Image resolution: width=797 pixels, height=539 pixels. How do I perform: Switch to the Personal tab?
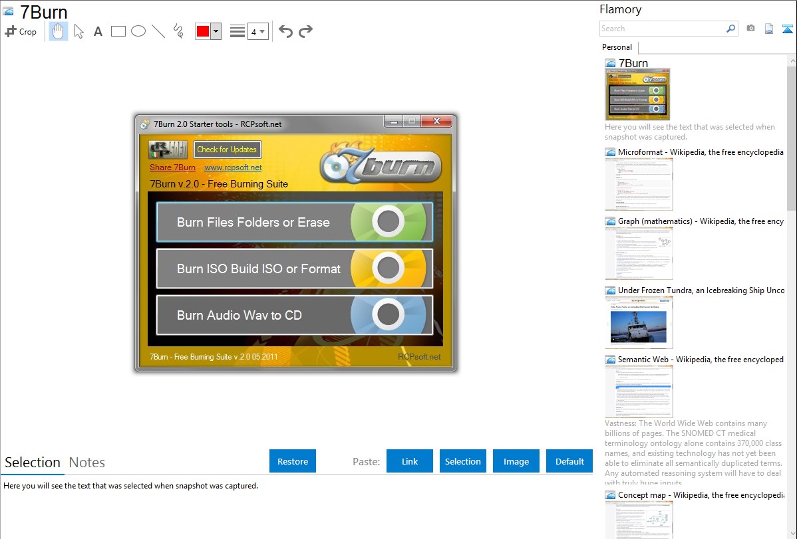(x=617, y=47)
